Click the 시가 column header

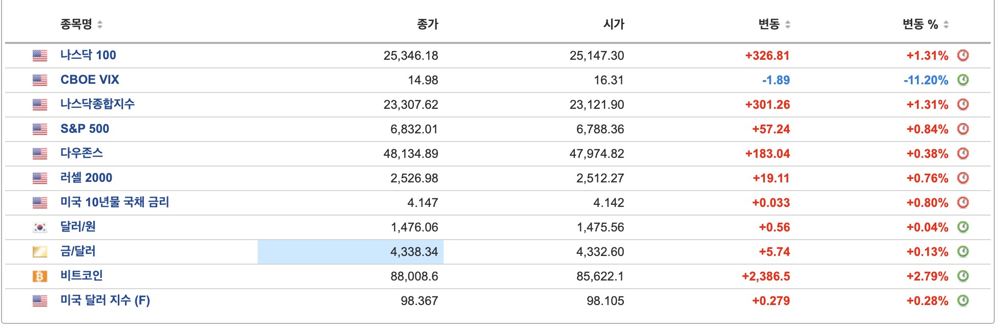[614, 24]
